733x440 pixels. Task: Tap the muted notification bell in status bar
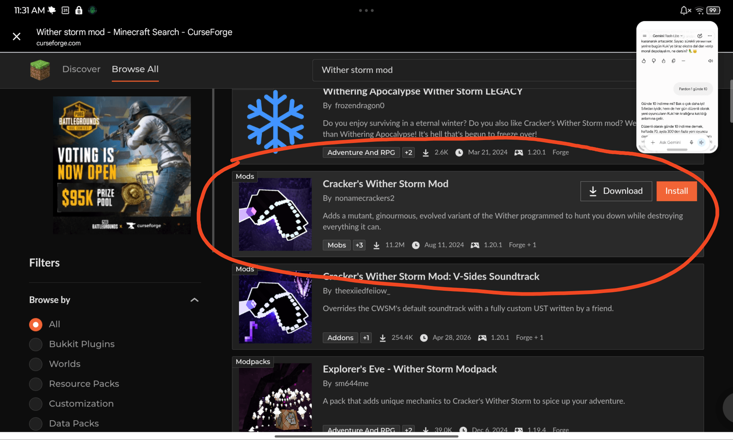click(x=685, y=10)
